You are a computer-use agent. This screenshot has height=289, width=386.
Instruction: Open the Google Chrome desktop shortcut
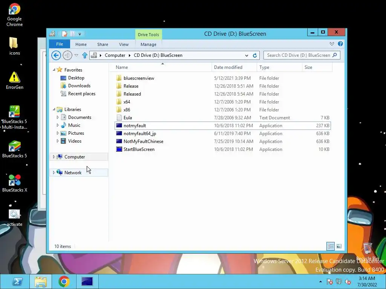coord(14,15)
